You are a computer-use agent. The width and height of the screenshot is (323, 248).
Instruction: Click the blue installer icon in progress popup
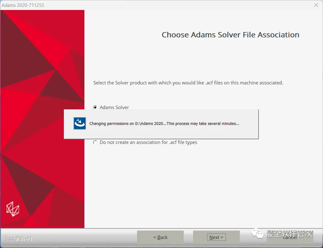point(80,123)
